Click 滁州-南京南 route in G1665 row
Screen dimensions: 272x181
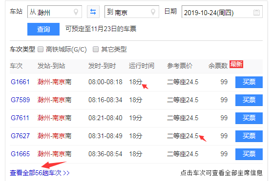54,154
